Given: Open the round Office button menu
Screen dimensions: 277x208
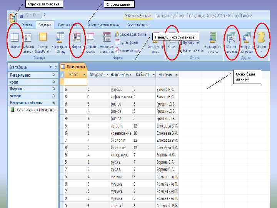Looking at the screenshot, I should [12, 18].
